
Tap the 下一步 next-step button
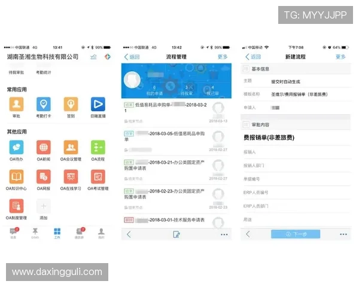point(296,234)
